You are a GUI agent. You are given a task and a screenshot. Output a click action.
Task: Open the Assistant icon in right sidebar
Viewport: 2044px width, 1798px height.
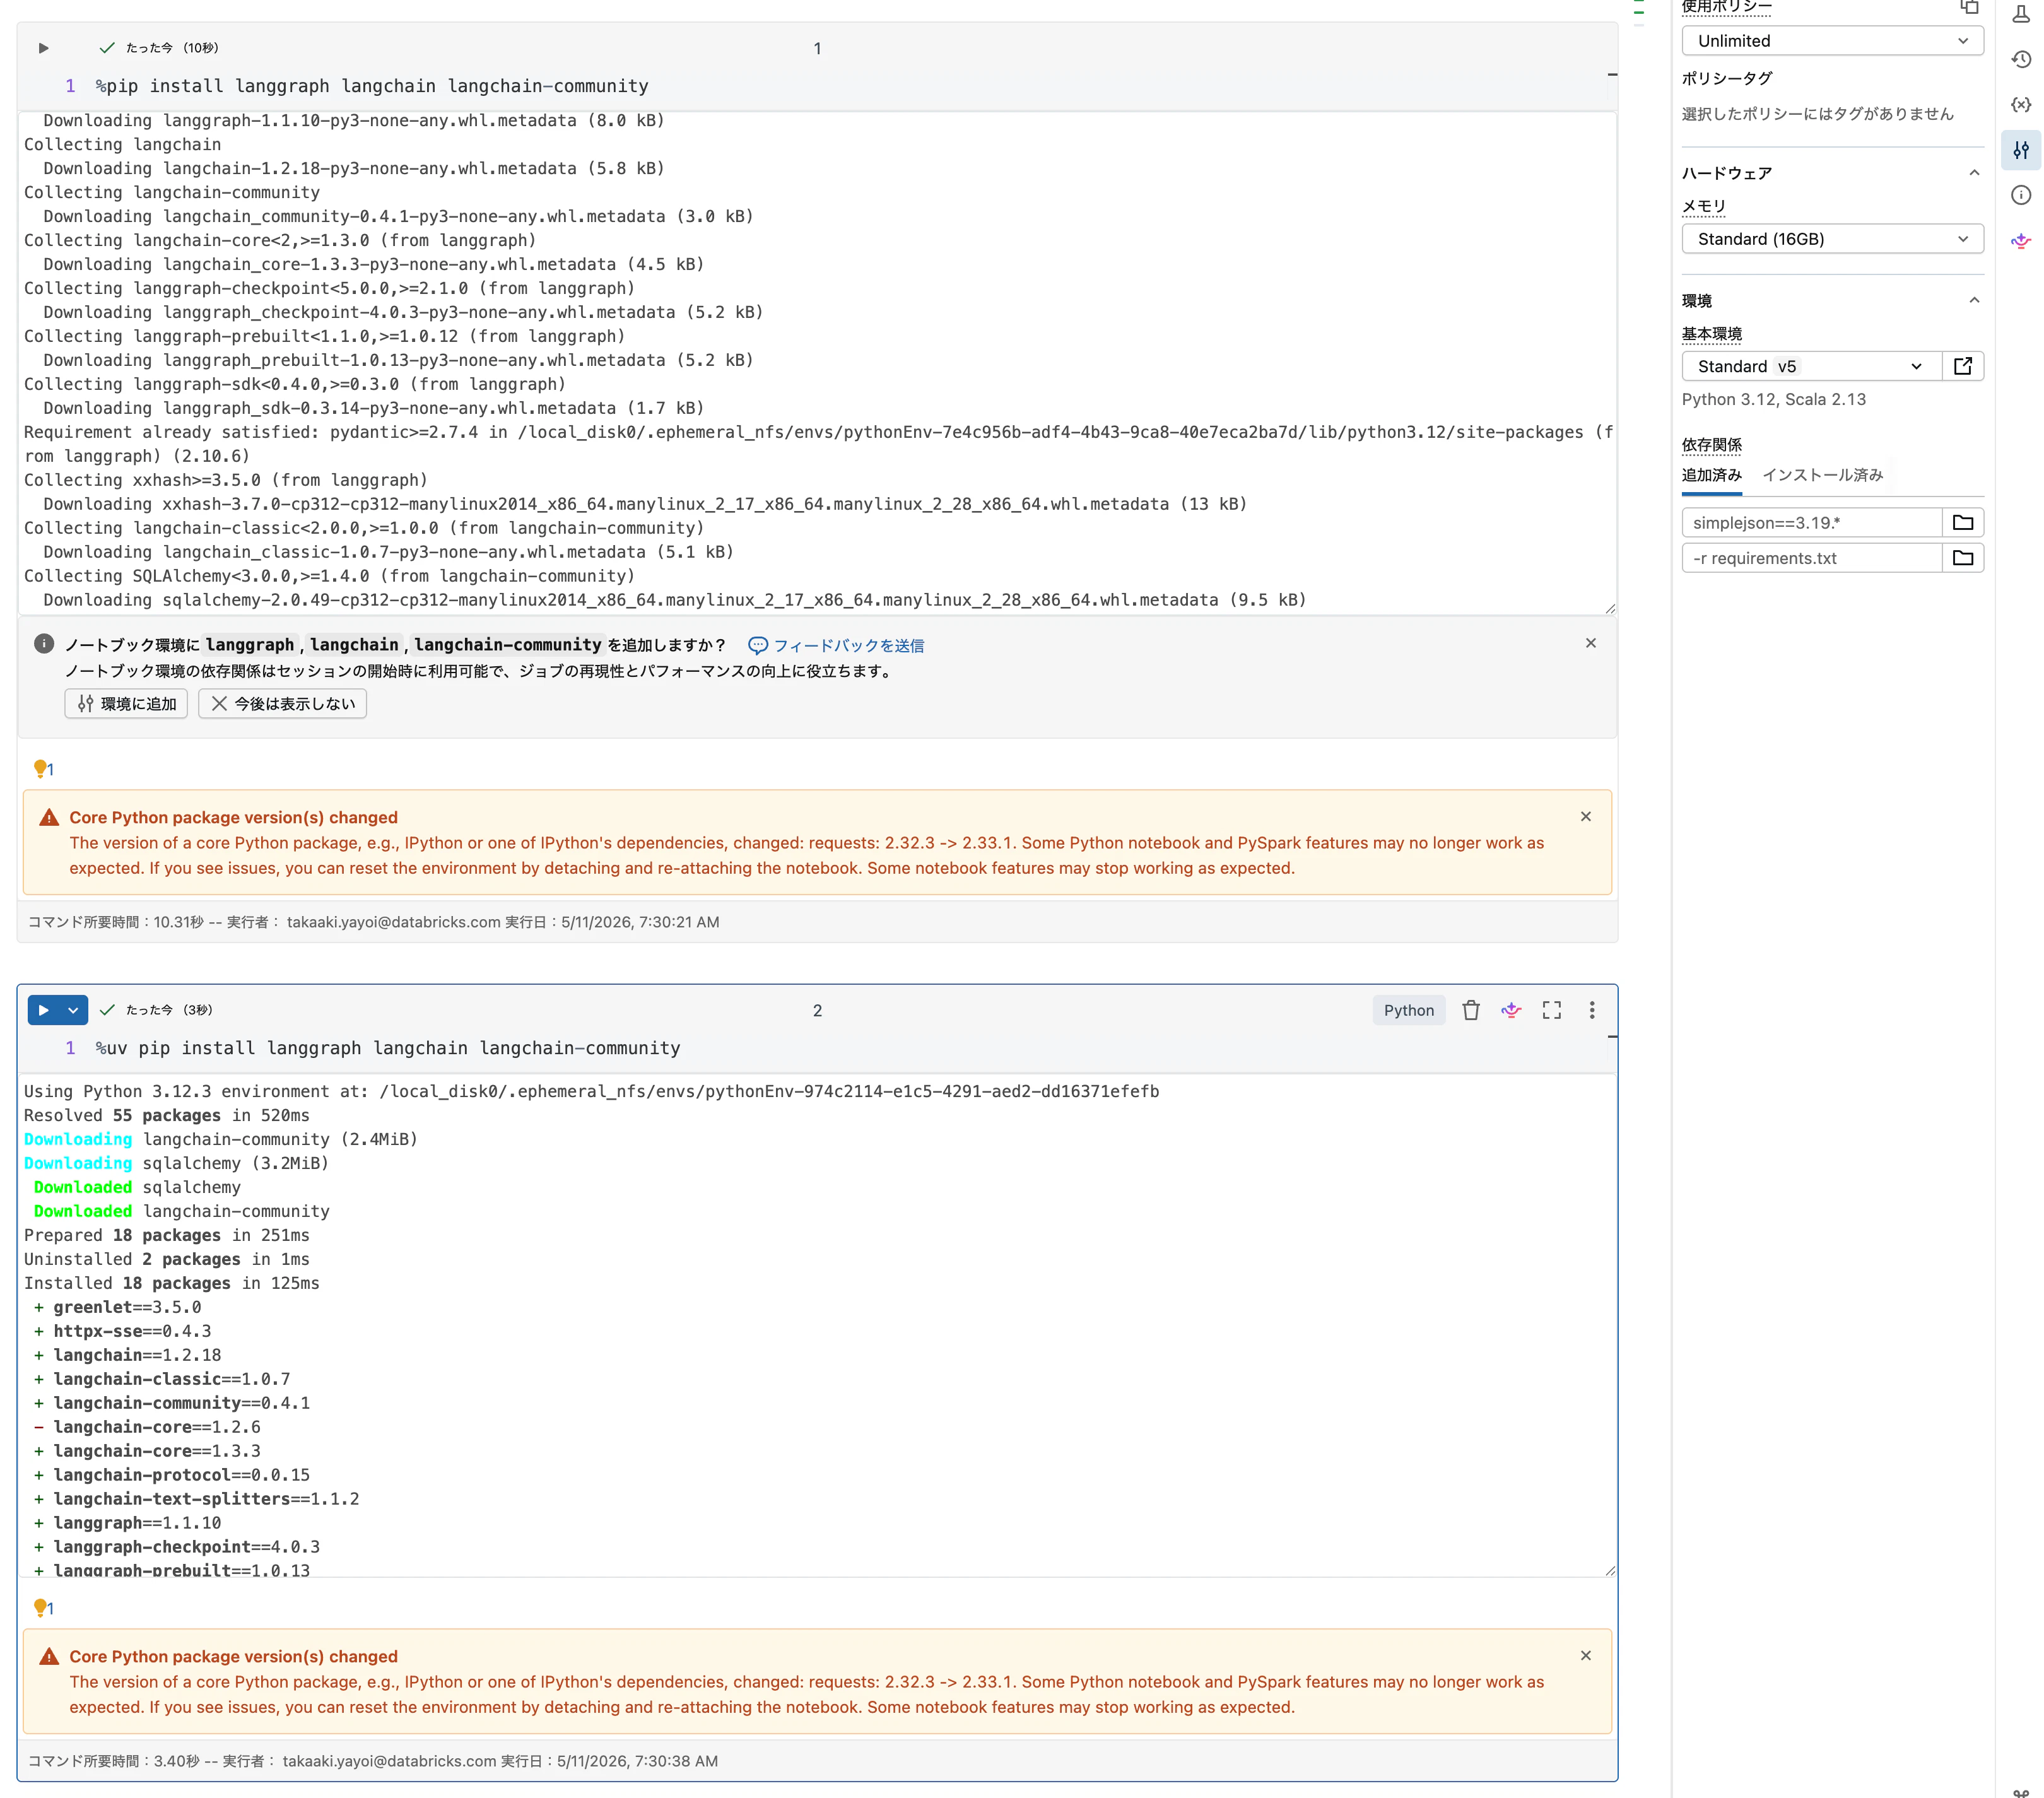point(2021,241)
